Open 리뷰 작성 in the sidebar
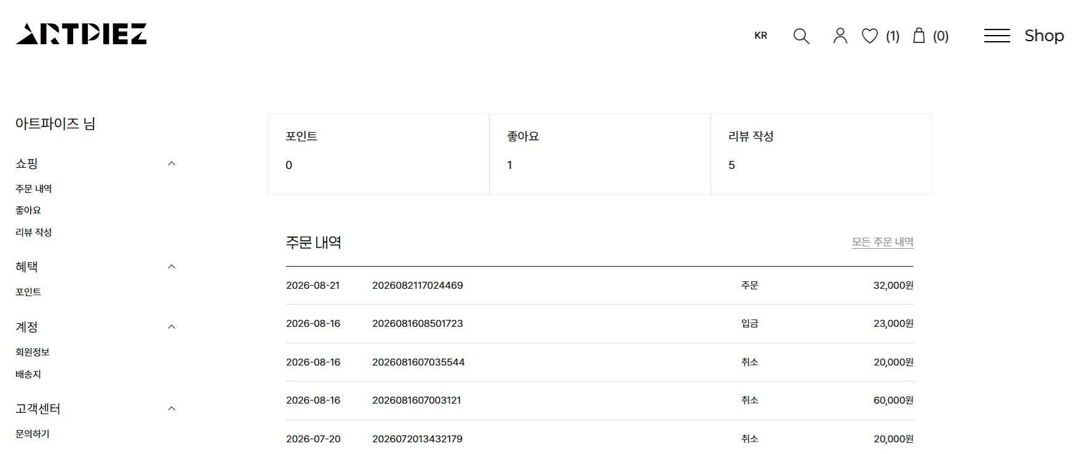The width and height of the screenshot is (1074, 454). 34,232
